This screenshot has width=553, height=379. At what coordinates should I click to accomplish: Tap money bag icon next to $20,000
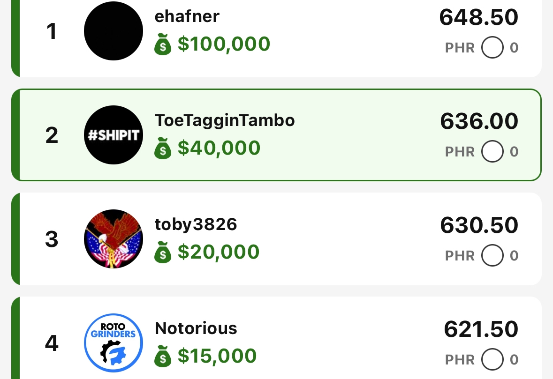(x=163, y=253)
